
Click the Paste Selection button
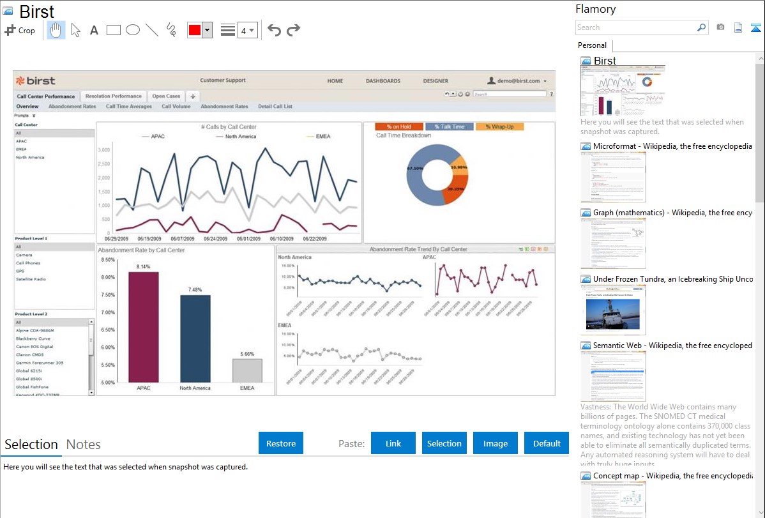[444, 443]
